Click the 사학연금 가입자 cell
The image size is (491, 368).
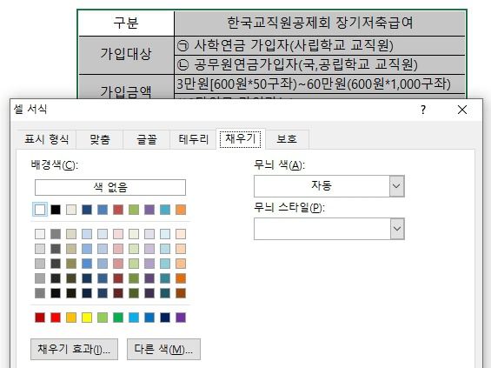320,46
